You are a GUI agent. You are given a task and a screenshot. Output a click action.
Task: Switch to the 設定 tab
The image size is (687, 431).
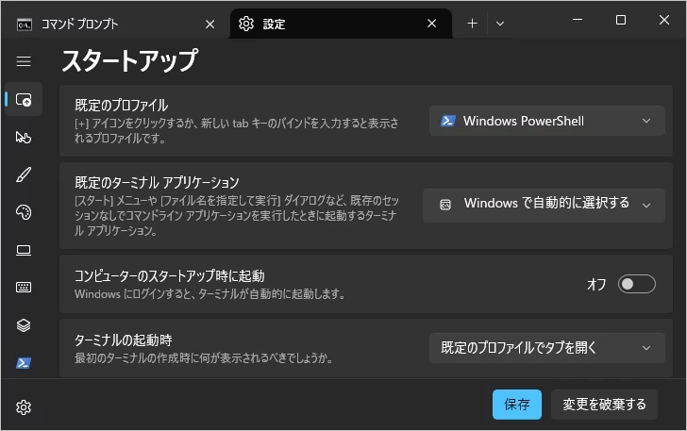(x=341, y=24)
